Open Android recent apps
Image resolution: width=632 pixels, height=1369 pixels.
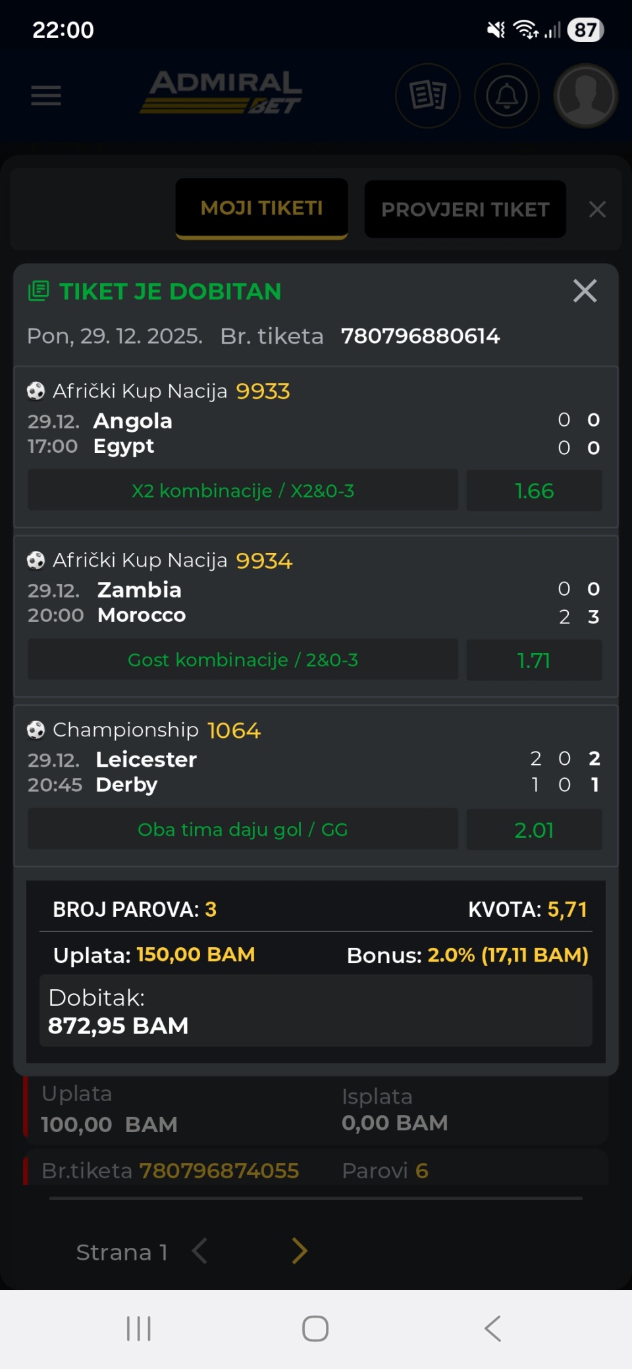pos(139,1328)
